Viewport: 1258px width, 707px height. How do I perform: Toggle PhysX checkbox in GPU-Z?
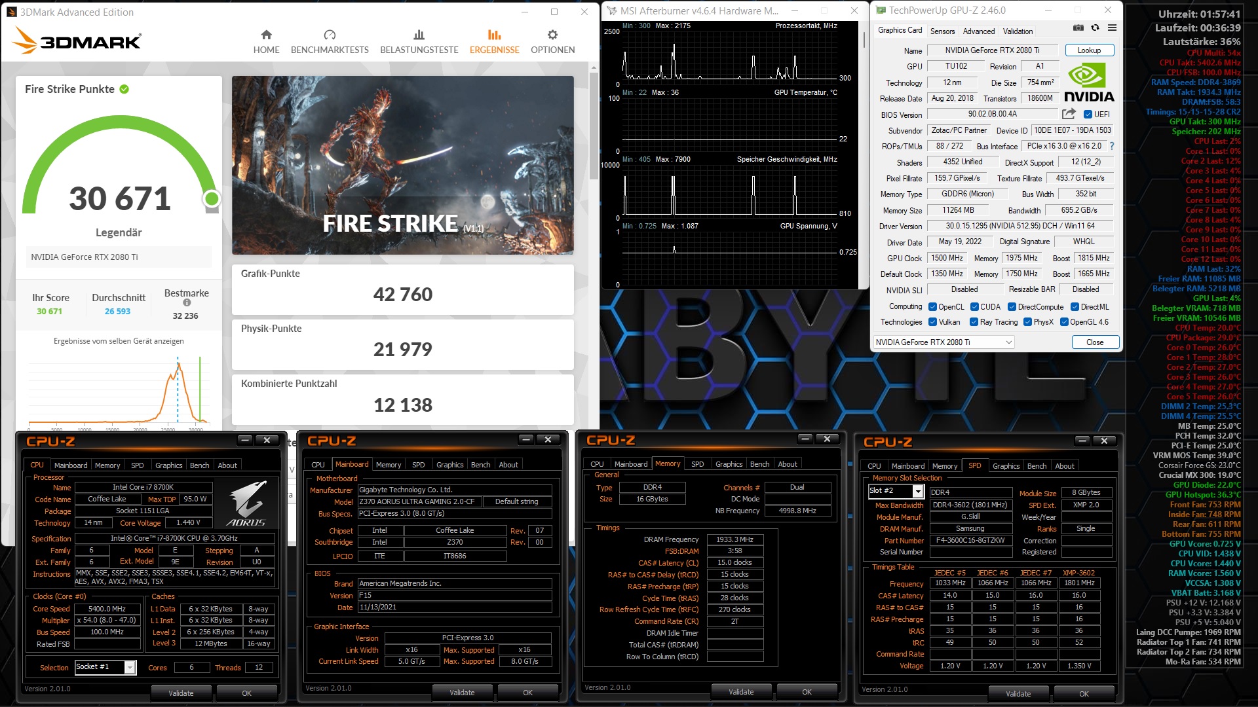click(1027, 322)
